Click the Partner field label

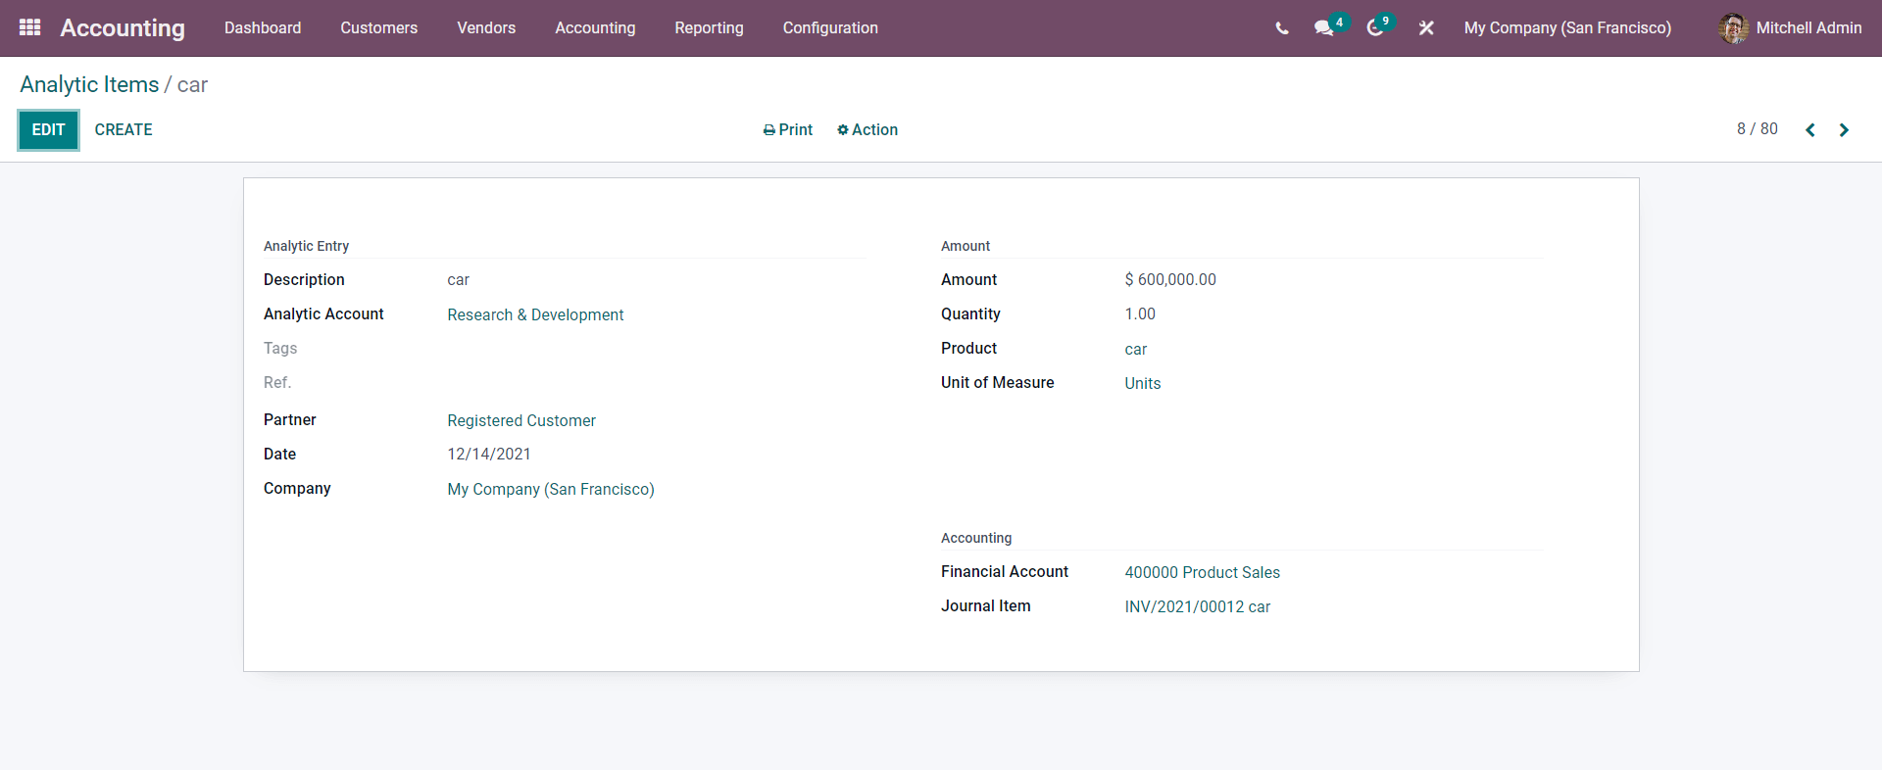point(290,419)
